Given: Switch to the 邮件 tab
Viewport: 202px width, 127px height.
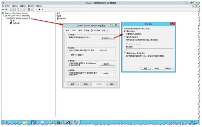Looking at the screenshot, I should tap(81, 31).
